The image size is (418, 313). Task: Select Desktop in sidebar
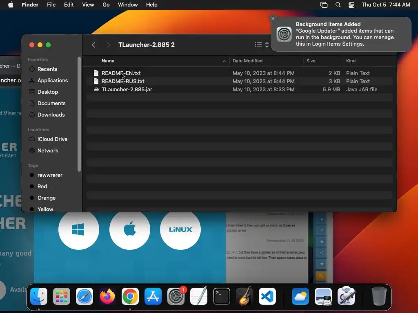pos(48,92)
